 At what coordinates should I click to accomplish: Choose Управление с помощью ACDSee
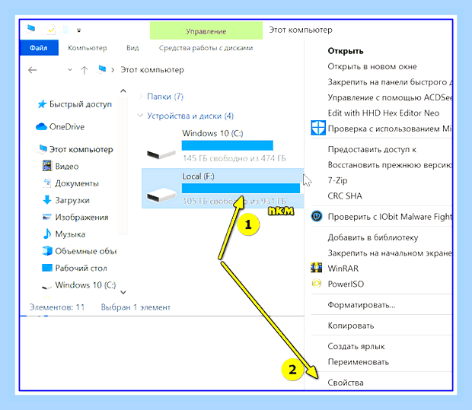[390, 97]
